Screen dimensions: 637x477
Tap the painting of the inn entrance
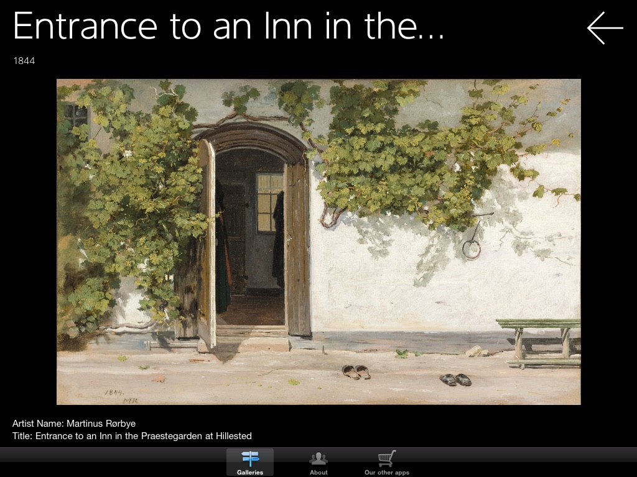click(318, 242)
